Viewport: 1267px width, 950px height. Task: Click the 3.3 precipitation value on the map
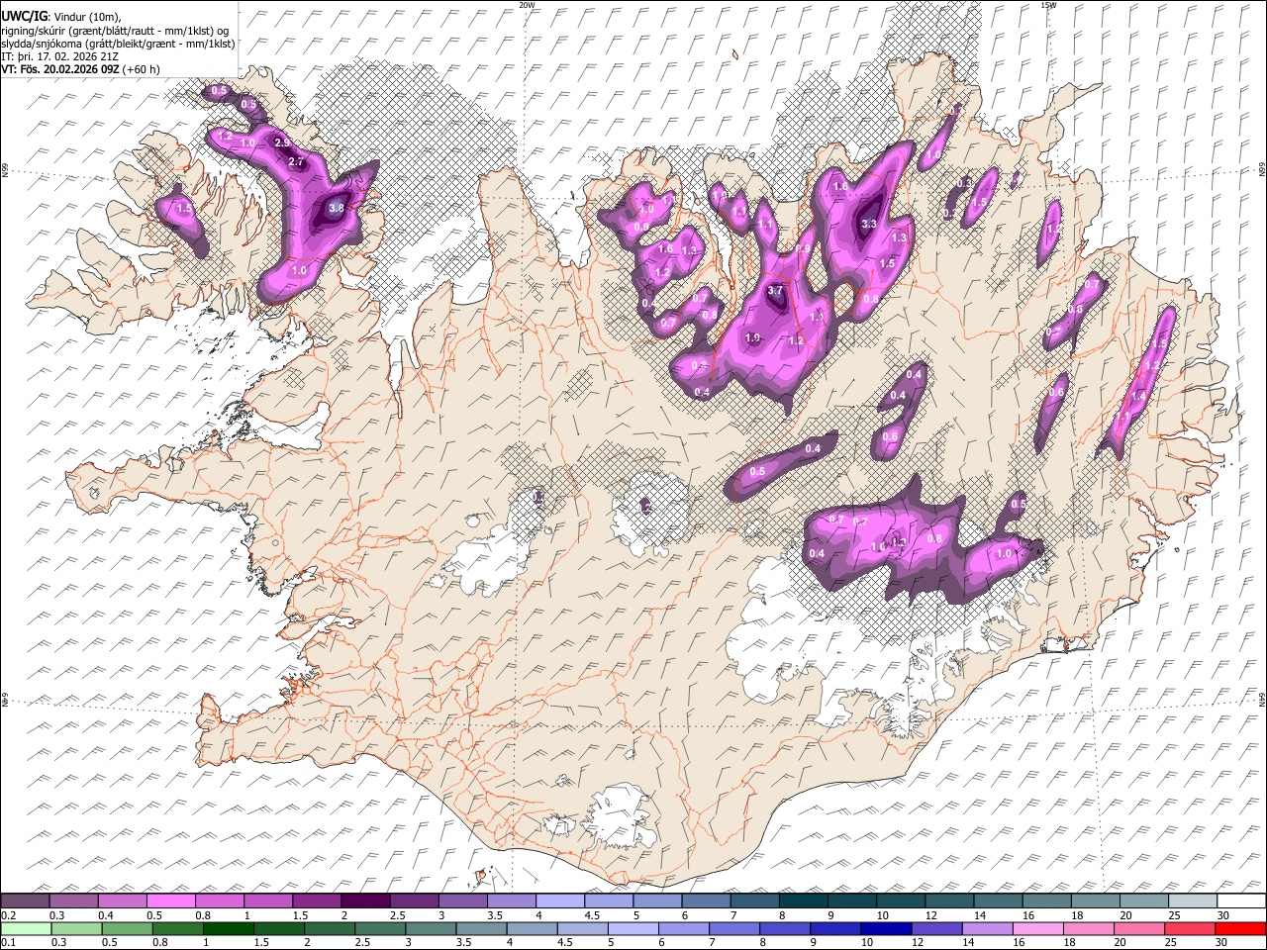(869, 225)
